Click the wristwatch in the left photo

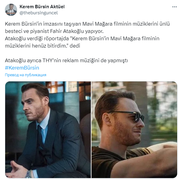29,174
